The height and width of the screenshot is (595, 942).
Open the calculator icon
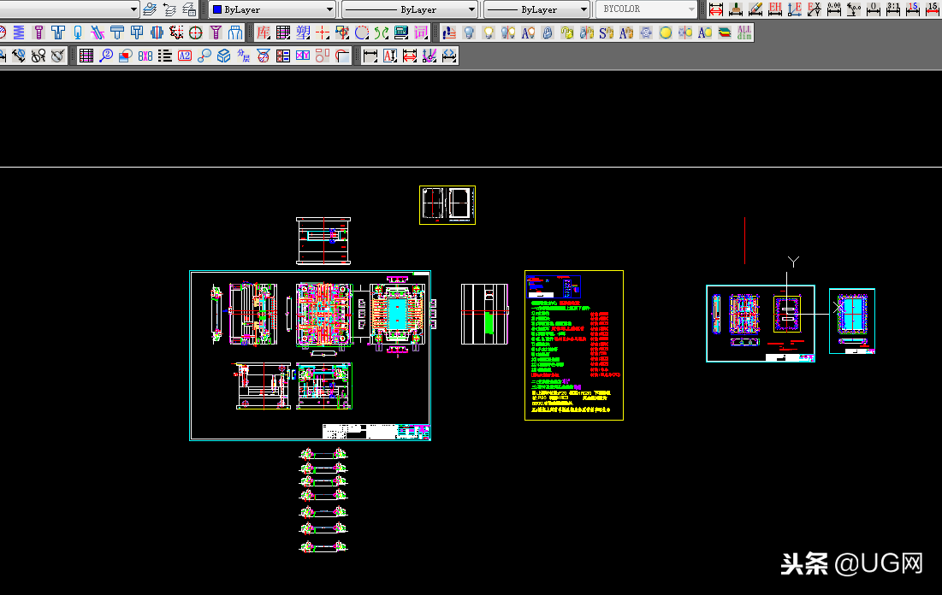pyautogui.click(x=401, y=32)
